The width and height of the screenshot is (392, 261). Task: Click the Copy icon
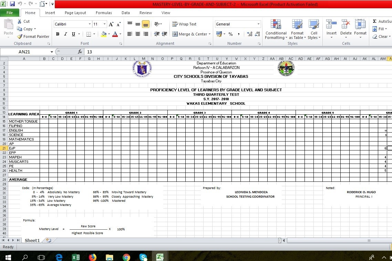tap(20, 29)
